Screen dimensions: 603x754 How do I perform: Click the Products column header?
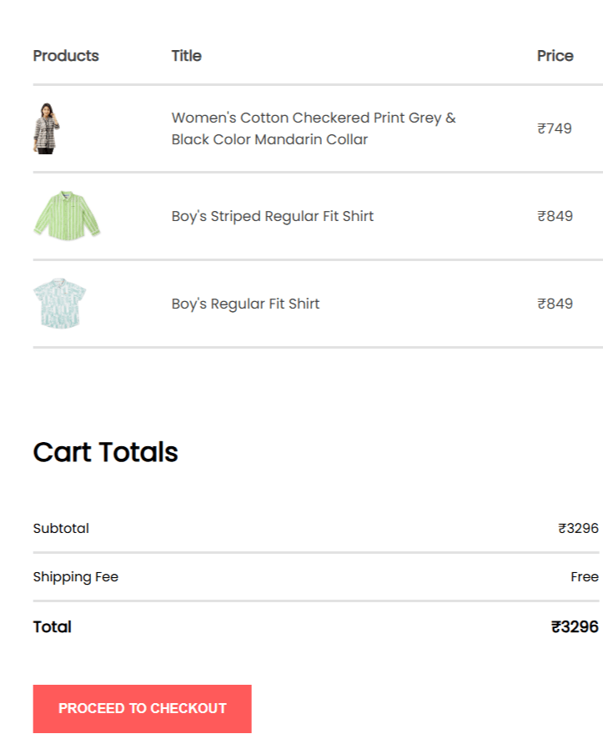pos(65,56)
